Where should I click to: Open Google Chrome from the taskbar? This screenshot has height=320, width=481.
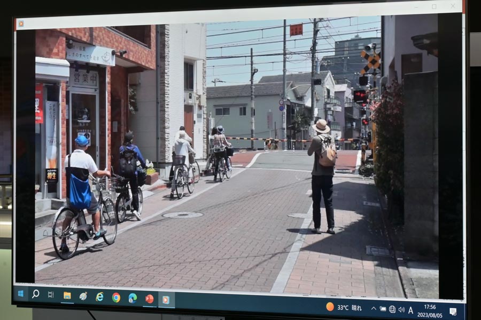point(116,298)
